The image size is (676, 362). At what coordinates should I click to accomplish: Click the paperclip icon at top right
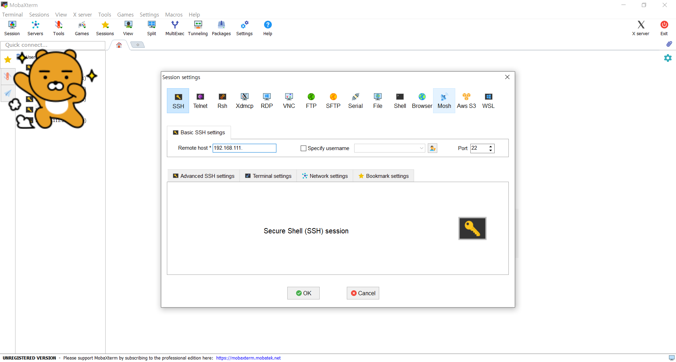(669, 44)
